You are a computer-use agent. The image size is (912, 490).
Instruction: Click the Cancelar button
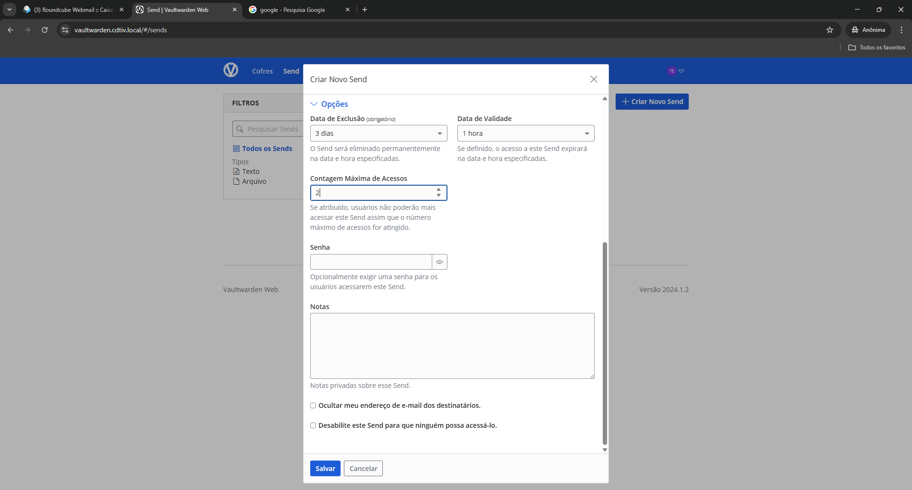363,469
